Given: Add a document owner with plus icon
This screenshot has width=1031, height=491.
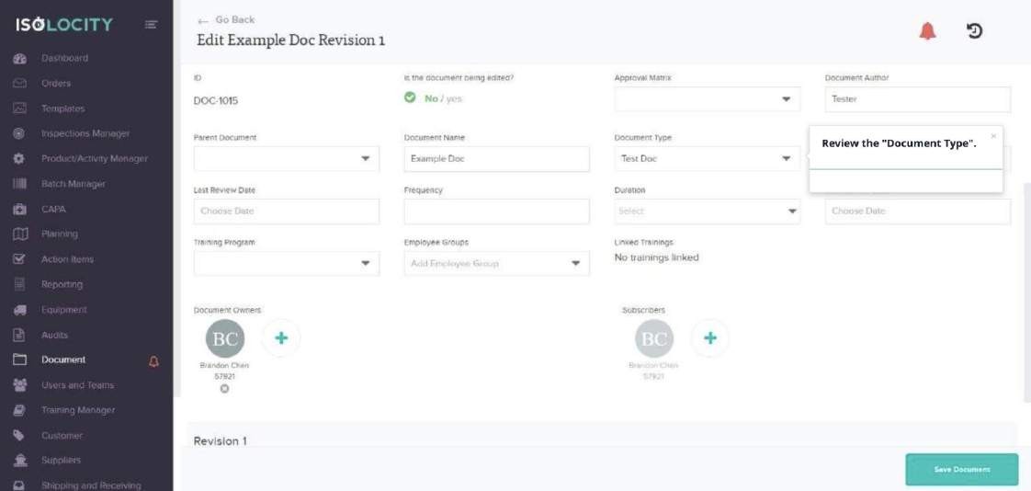Looking at the screenshot, I should pos(281,338).
